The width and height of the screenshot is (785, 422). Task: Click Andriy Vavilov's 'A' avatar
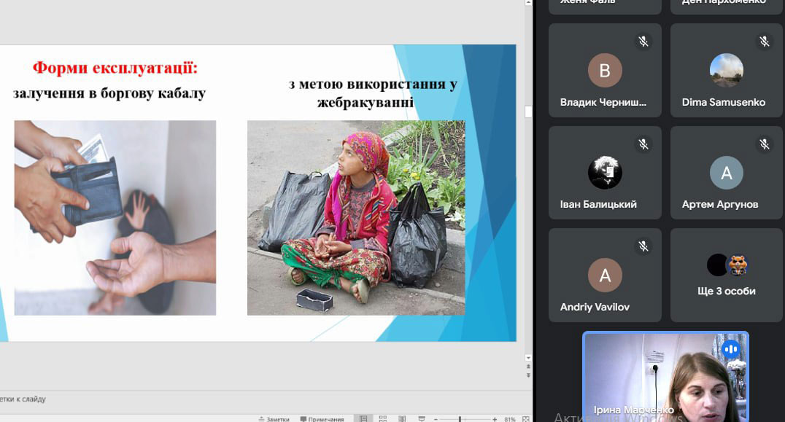[x=605, y=275]
